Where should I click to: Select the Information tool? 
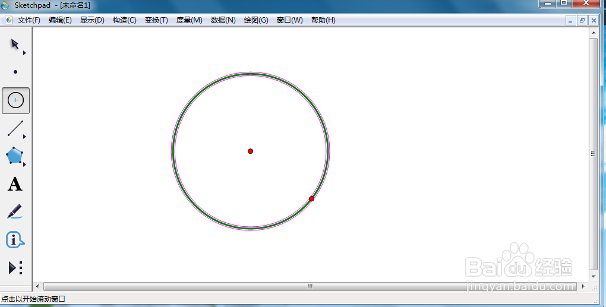point(15,240)
